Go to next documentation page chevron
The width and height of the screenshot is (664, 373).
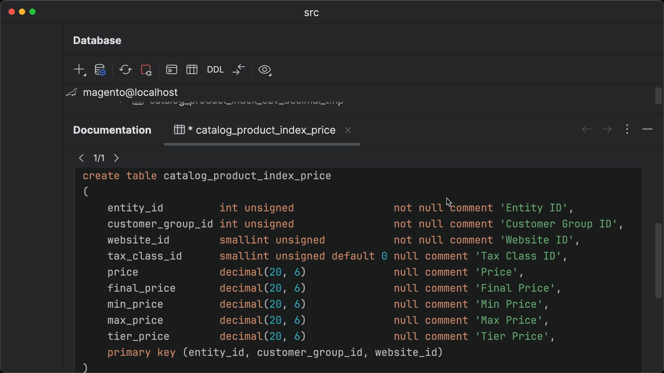click(116, 158)
